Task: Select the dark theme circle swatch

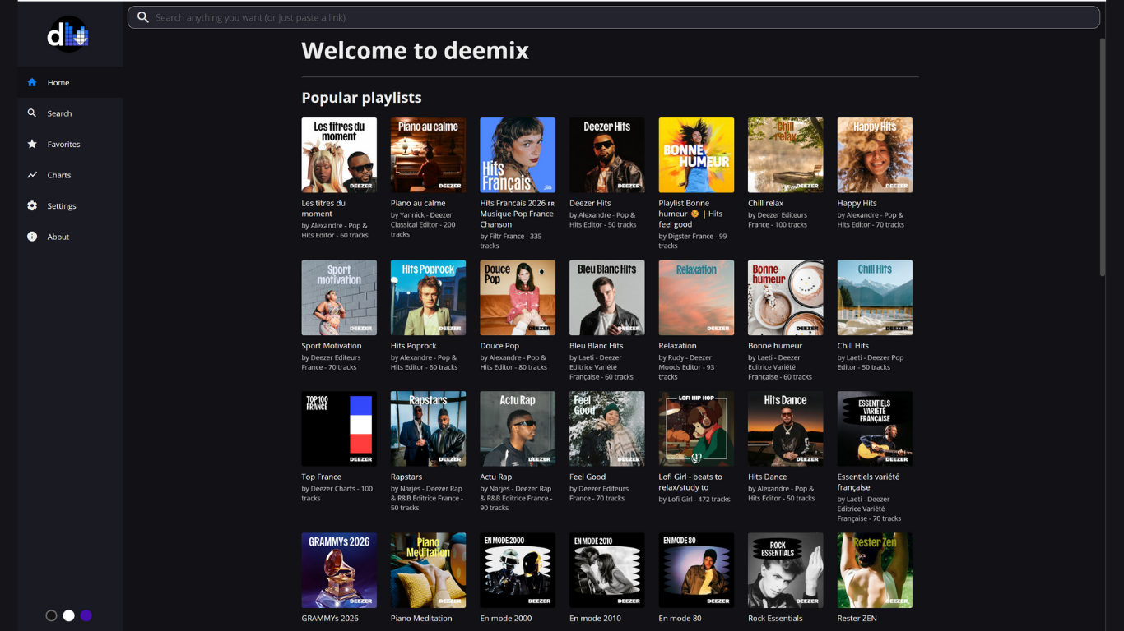Action: coord(51,615)
